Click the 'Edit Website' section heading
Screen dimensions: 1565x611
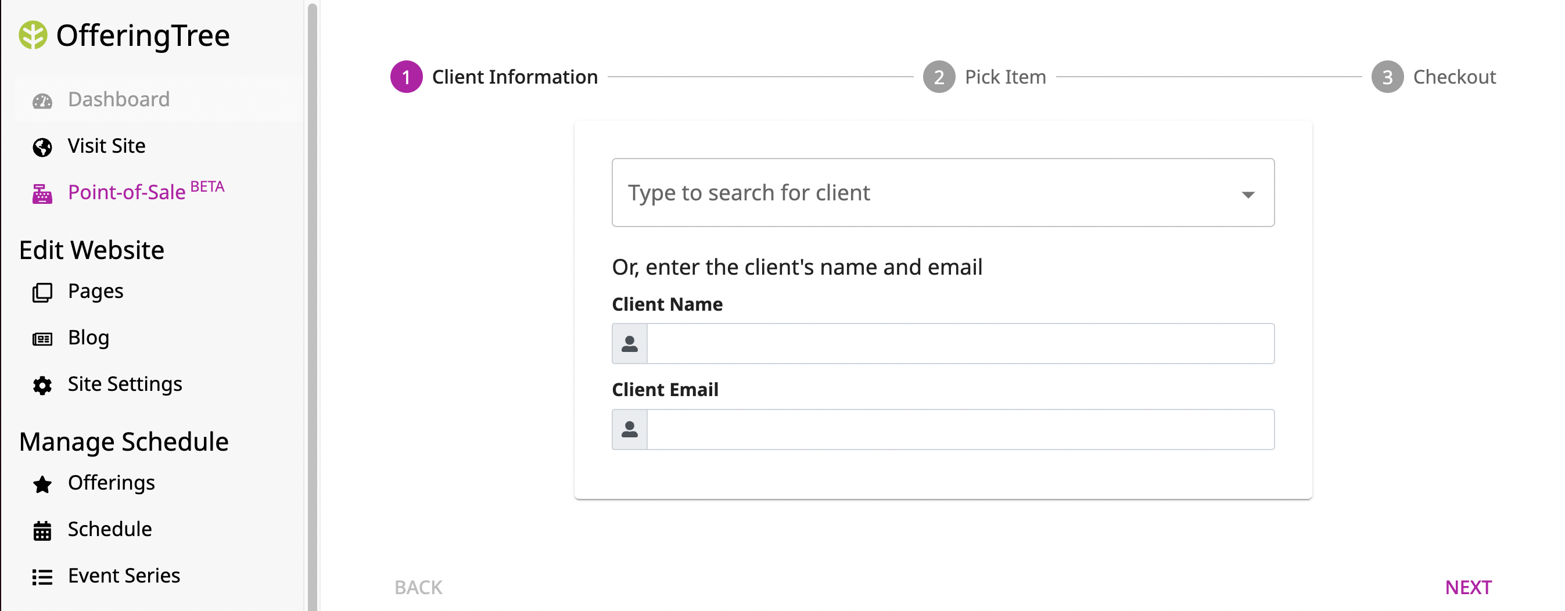click(92, 250)
